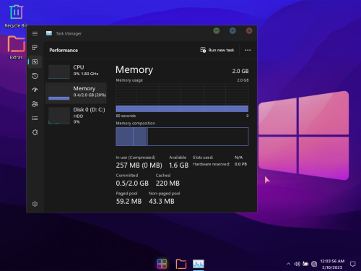The height and width of the screenshot is (271, 361).
Task: Click the 59.2 MB paged pool value
Action: pos(129,202)
